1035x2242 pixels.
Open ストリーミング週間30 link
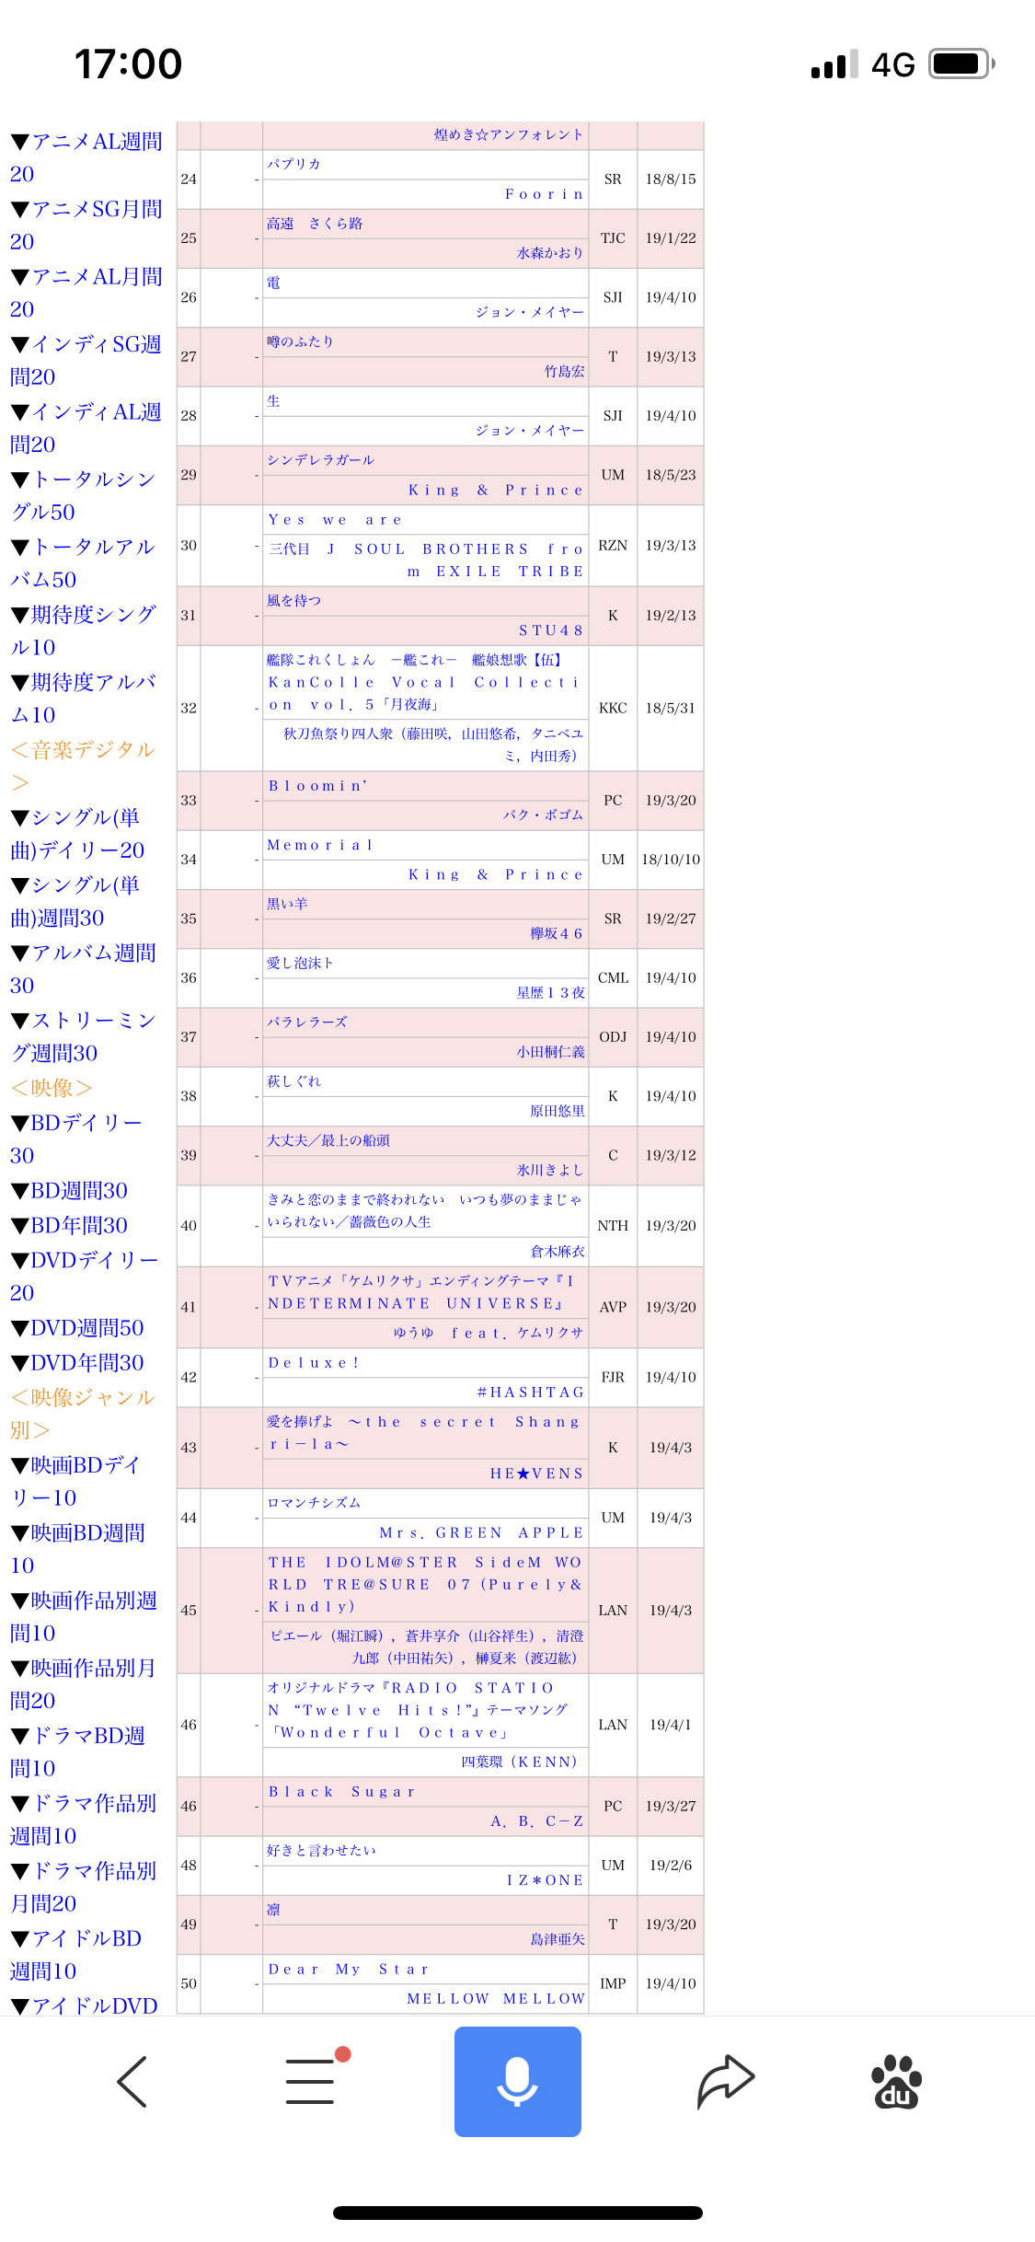click(x=83, y=1036)
